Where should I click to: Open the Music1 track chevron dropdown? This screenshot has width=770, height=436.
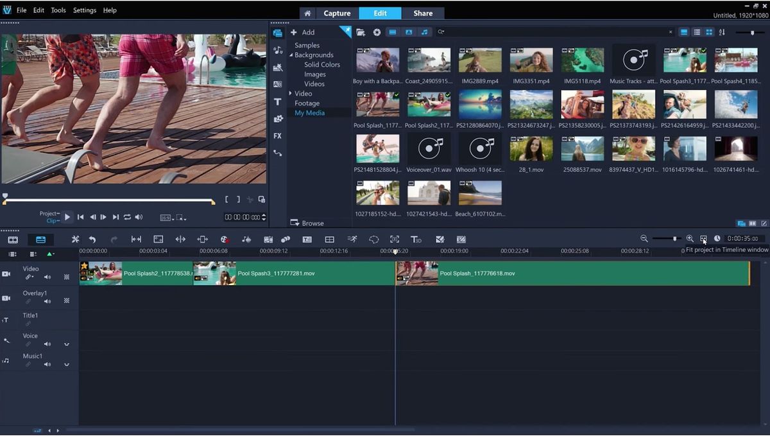(66, 365)
